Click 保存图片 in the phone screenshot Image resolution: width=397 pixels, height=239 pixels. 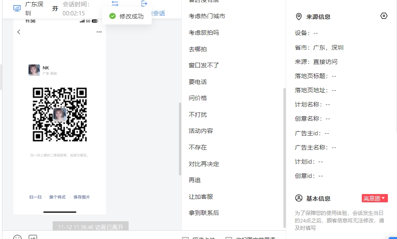coord(82,197)
